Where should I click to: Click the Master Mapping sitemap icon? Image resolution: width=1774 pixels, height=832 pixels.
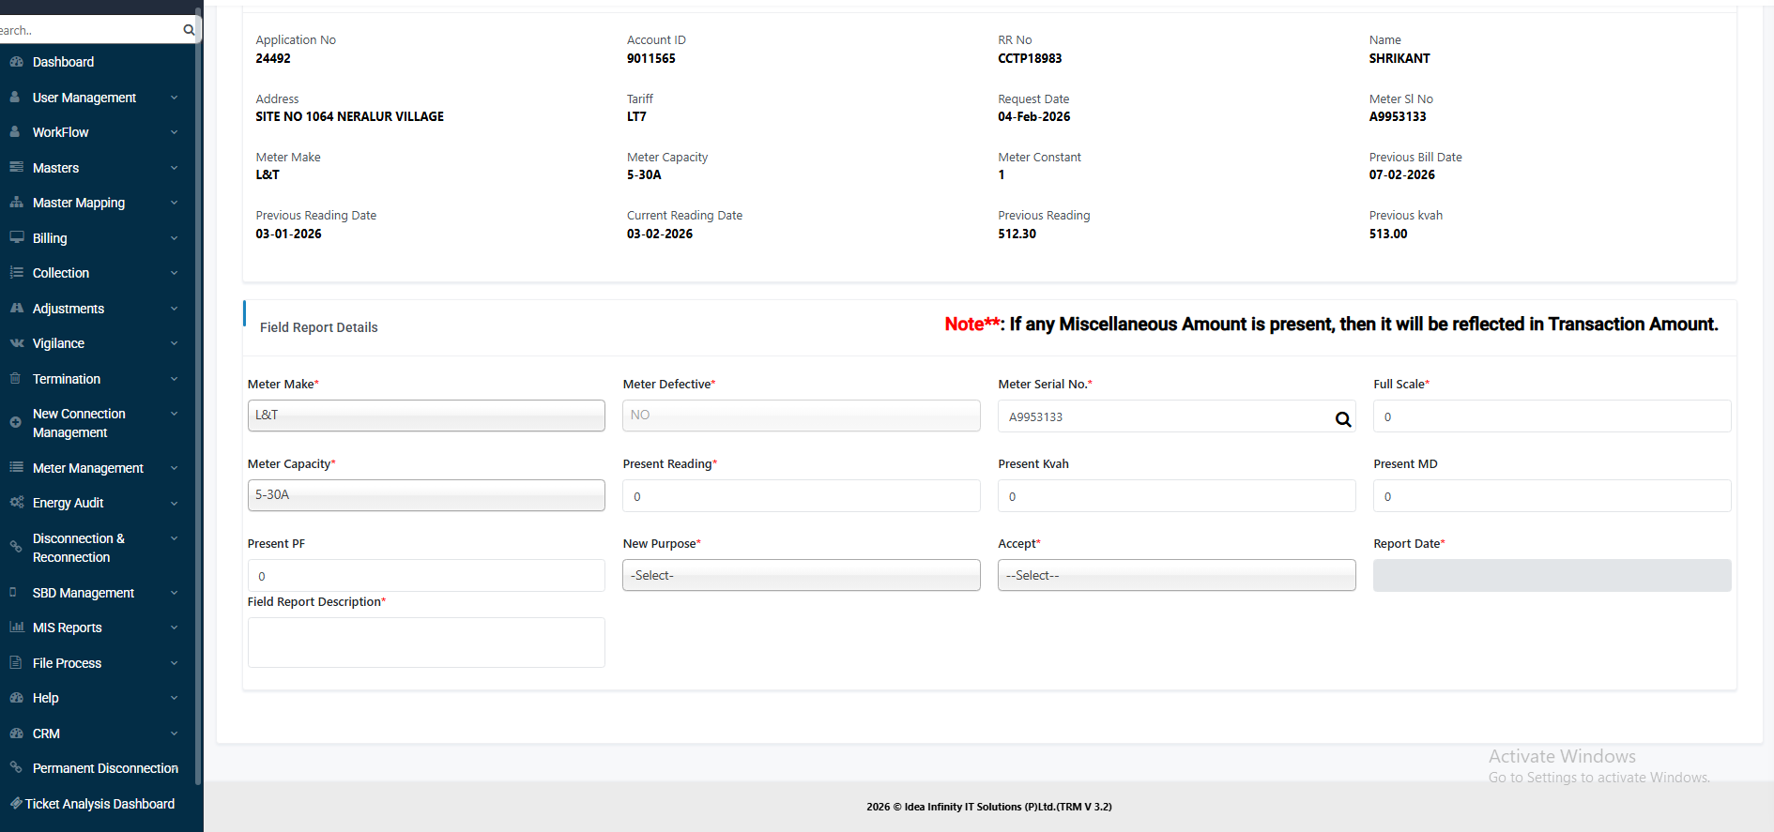click(16, 203)
